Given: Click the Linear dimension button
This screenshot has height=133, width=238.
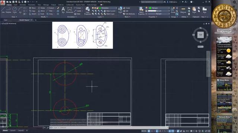Looking at the screenshot, I should (x=78, y=8).
